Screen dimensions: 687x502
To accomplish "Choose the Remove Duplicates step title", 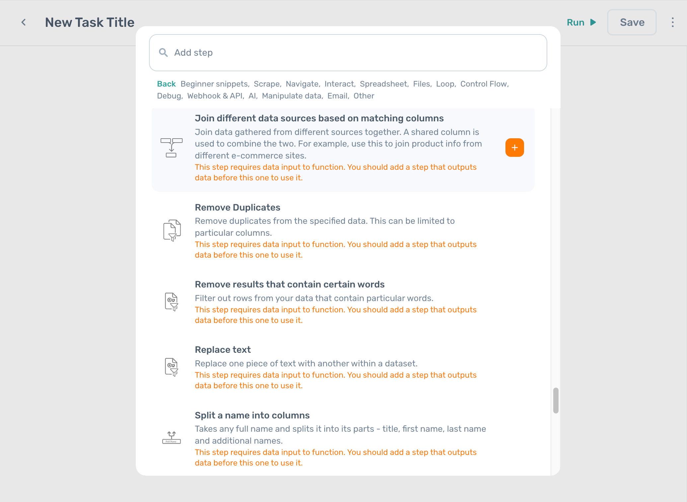I will click(238, 207).
